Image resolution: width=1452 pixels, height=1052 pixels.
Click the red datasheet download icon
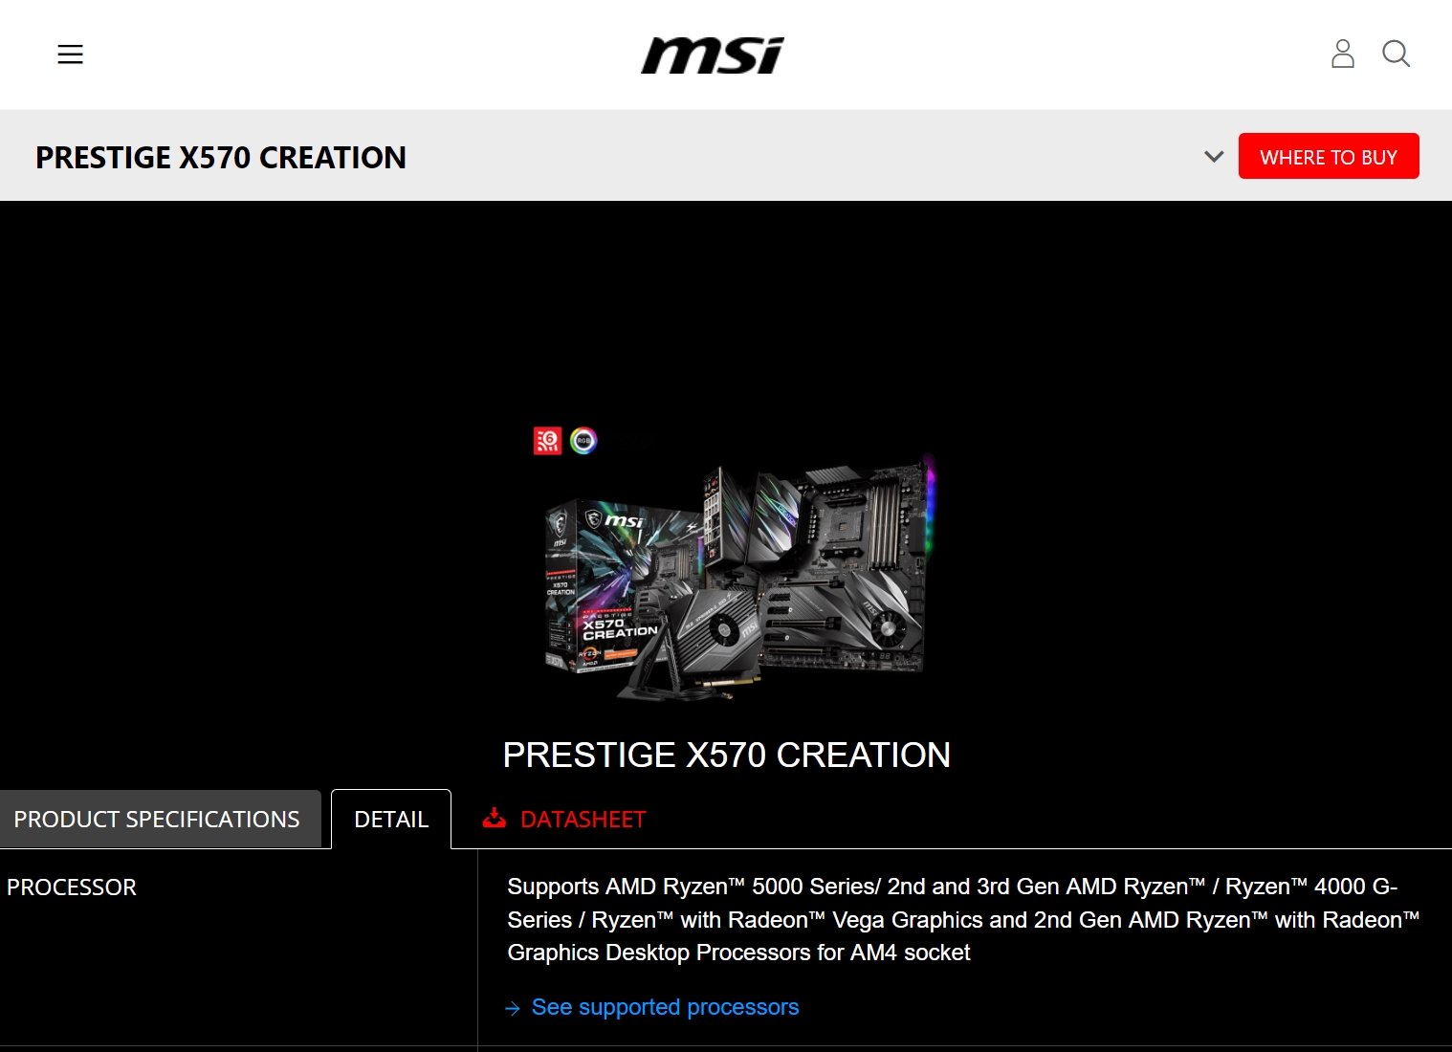pos(495,818)
